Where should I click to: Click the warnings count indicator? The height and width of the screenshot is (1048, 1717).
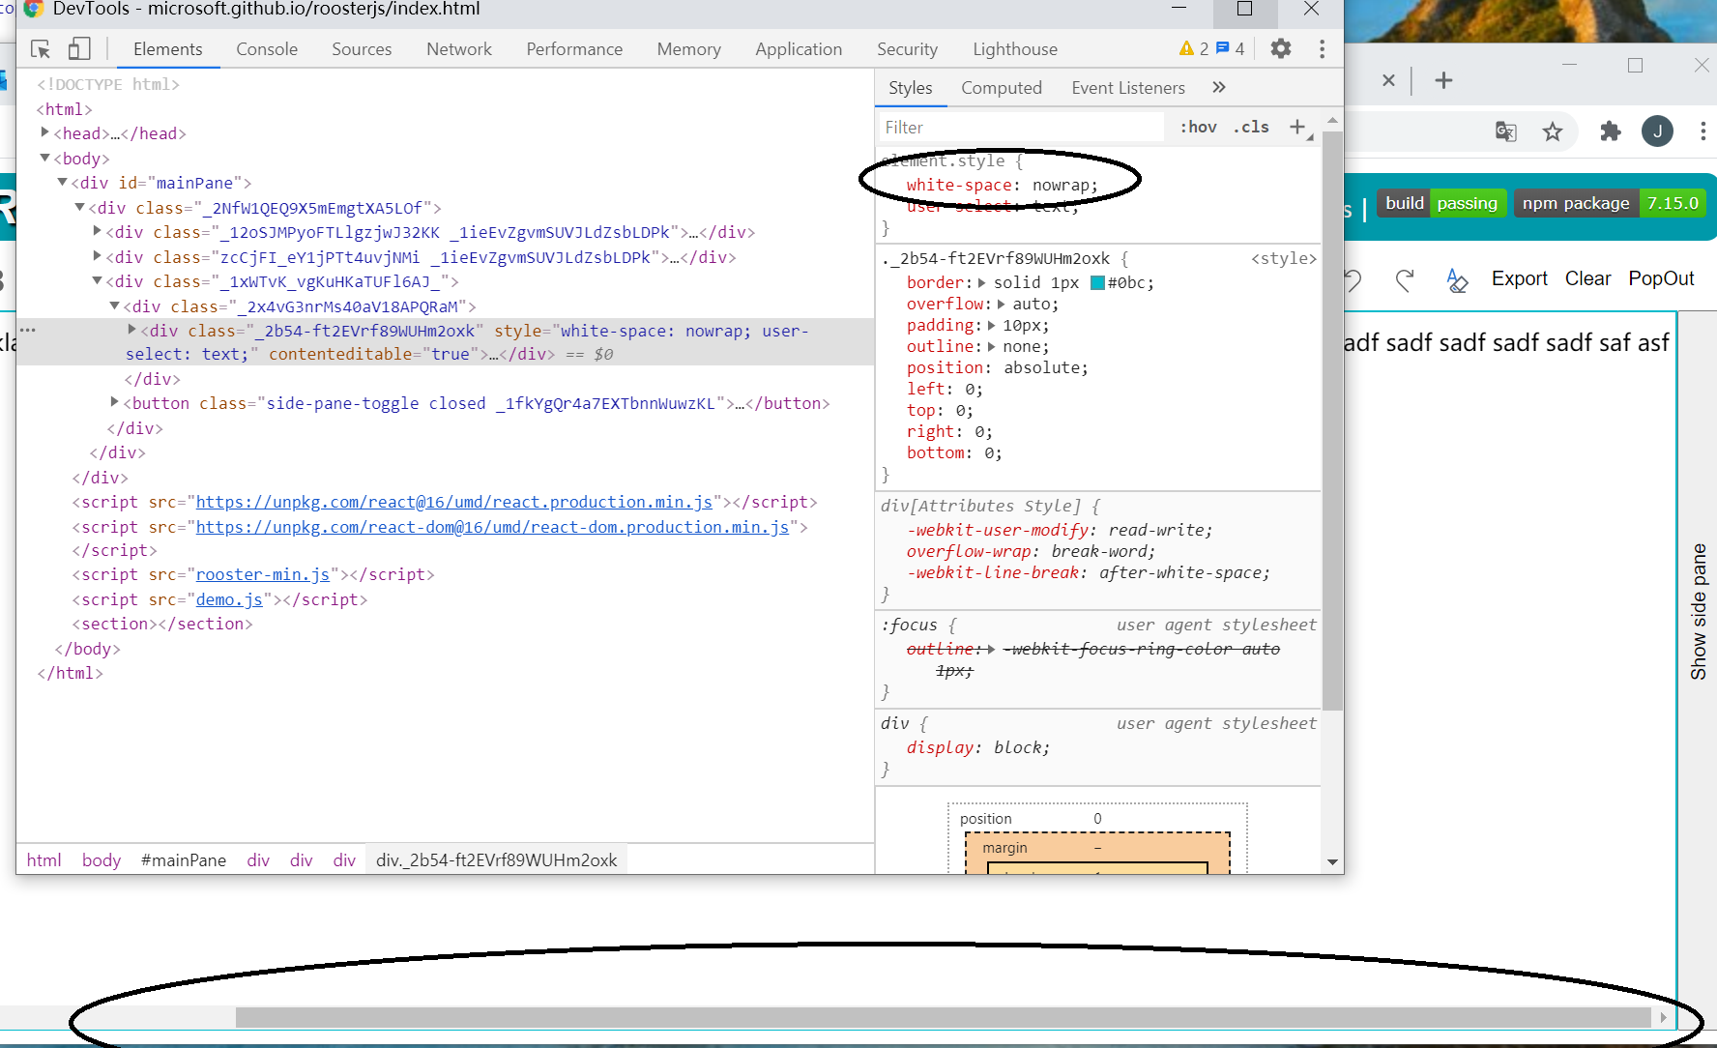pyautogui.click(x=1194, y=48)
